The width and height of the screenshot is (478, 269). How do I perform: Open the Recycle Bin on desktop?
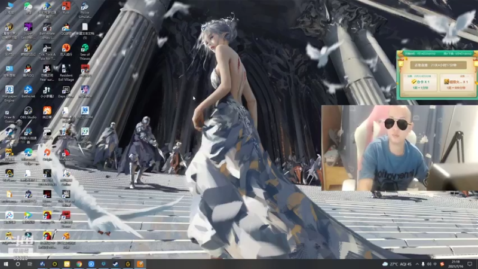pos(9,50)
